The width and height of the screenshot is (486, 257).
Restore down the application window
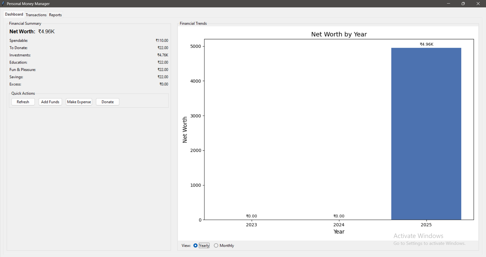tap(463, 4)
